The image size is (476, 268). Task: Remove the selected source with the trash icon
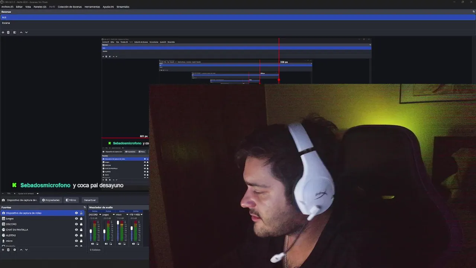click(9, 250)
